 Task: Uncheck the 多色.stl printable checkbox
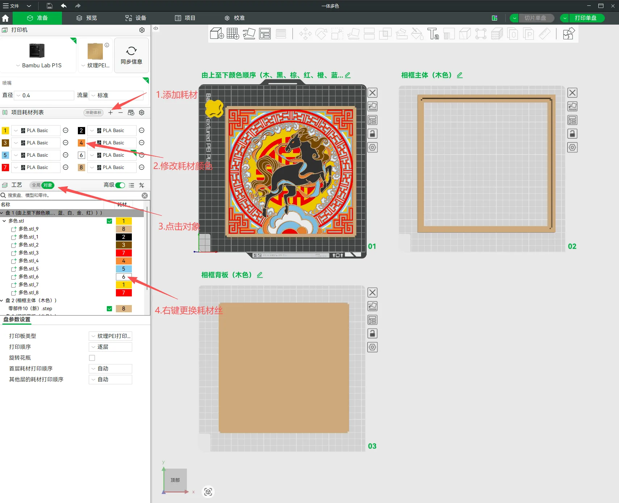click(109, 221)
